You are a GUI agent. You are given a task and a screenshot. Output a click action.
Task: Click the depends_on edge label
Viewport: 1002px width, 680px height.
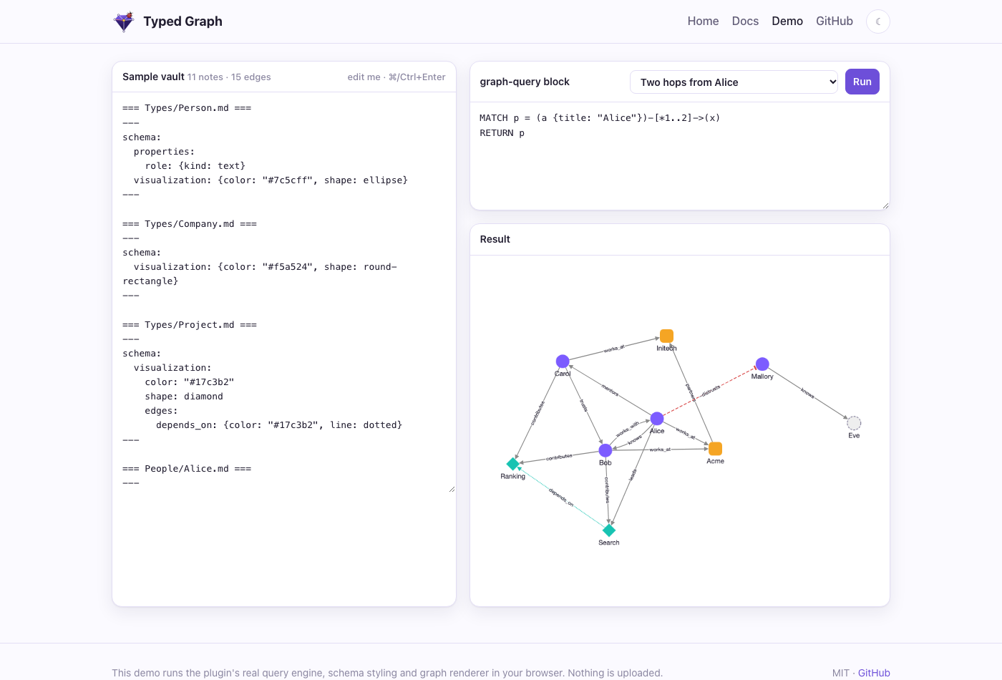[x=561, y=497]
